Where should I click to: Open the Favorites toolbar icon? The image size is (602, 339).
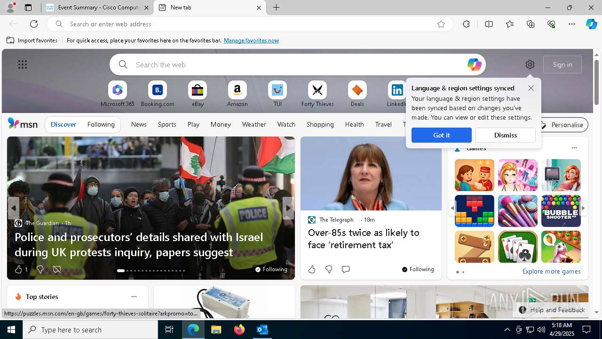pyautogui.click(x=510, y=24)
